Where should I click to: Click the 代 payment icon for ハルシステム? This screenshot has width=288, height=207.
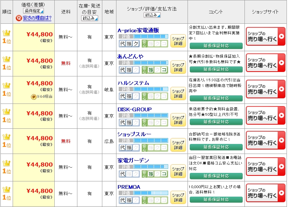pyautogui.click(x=122, y=96)
